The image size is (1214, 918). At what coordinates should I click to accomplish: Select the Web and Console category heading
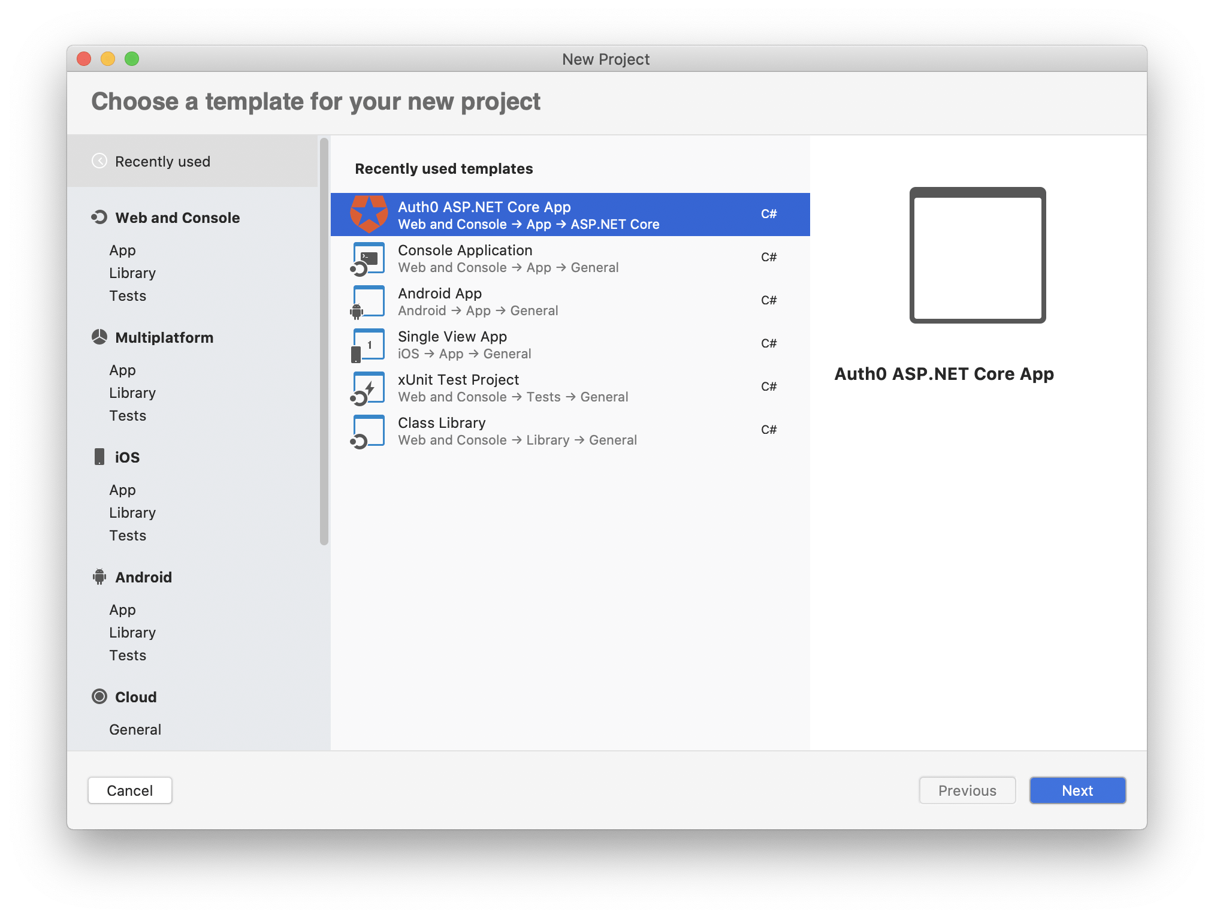pos(177,218)
